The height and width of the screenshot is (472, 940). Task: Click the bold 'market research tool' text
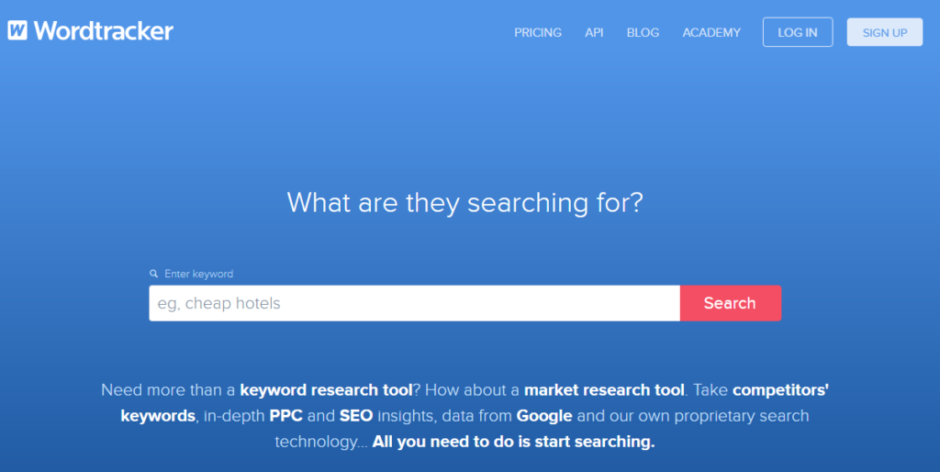click(604, 390)
